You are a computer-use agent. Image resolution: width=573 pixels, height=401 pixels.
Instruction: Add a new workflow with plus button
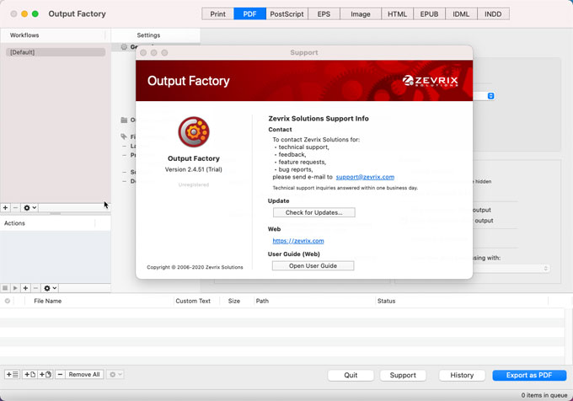[x=6, y=208]
